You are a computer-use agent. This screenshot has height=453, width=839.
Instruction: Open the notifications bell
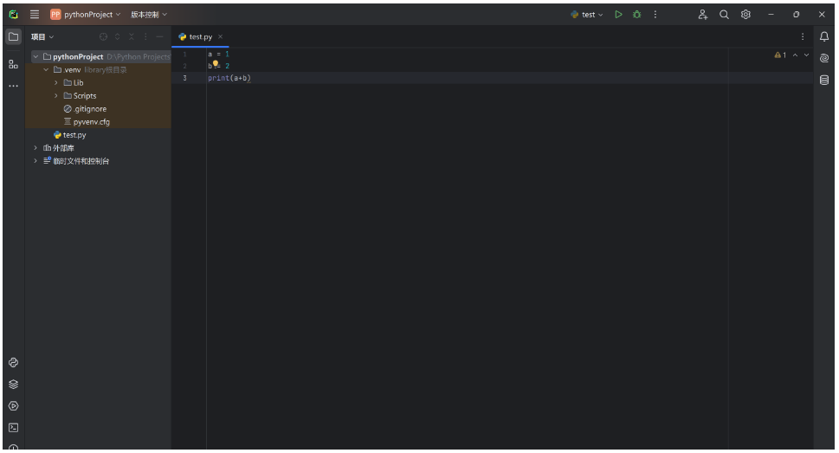tap(824, 36)
